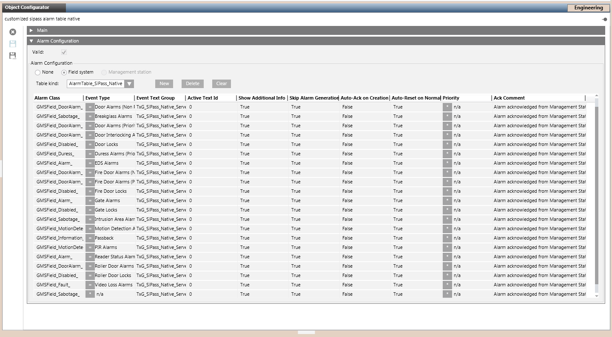
Task: Select the None radio button
Action: pos(37,72)
